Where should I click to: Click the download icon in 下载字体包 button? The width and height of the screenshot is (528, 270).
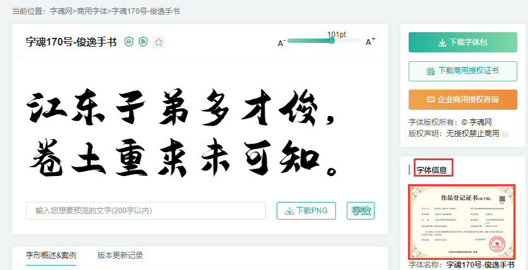442,43
